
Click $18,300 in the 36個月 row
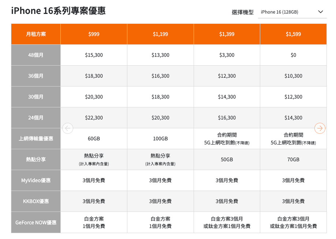coord(94,76)
